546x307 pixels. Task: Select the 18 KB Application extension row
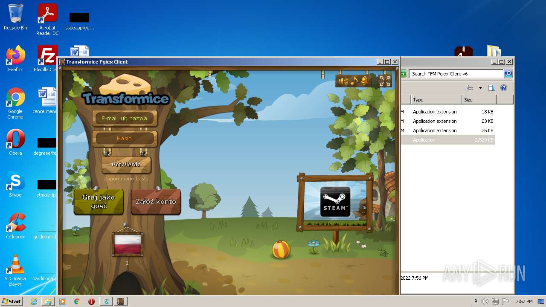pos(447,112)
